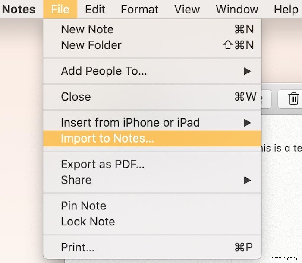The width and height of the screenshot is (302, 263).
Task: Open the Notes application menu
Action: [19, 9]
